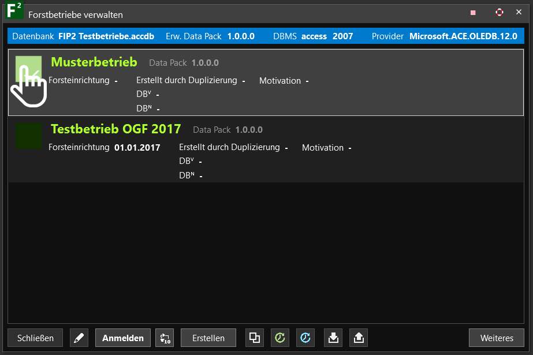Open the Weiteres menu button
The width and height of the screenshot is (533, 355).
[x=497, y=338]
